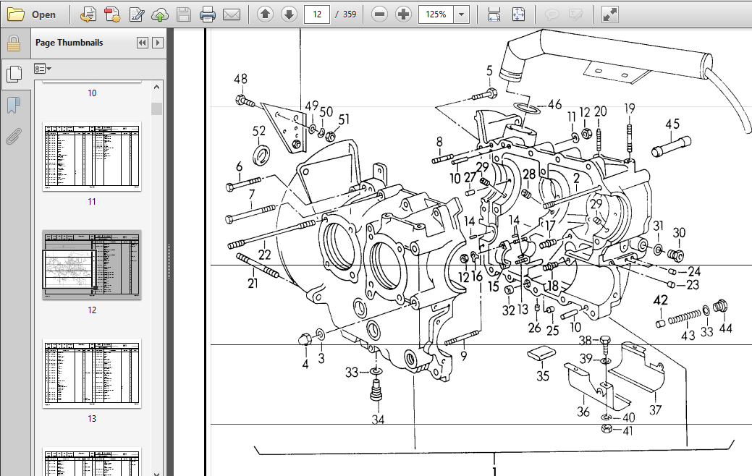Viewport: 752px width, 476px height.
Task: Open the Bookmarks pane icon
Action: [14, 105]
